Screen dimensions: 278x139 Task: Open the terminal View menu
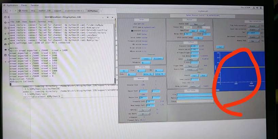(x=24, y=22)
